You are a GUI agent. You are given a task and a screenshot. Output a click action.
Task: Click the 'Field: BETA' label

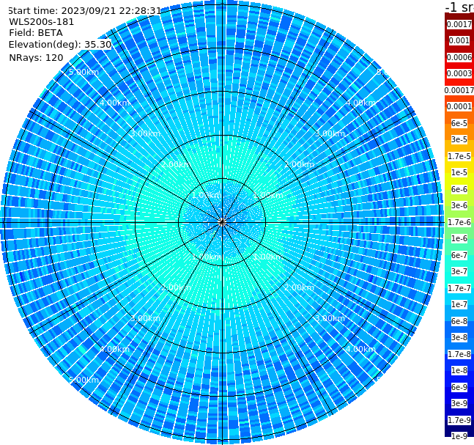point(36,33)
